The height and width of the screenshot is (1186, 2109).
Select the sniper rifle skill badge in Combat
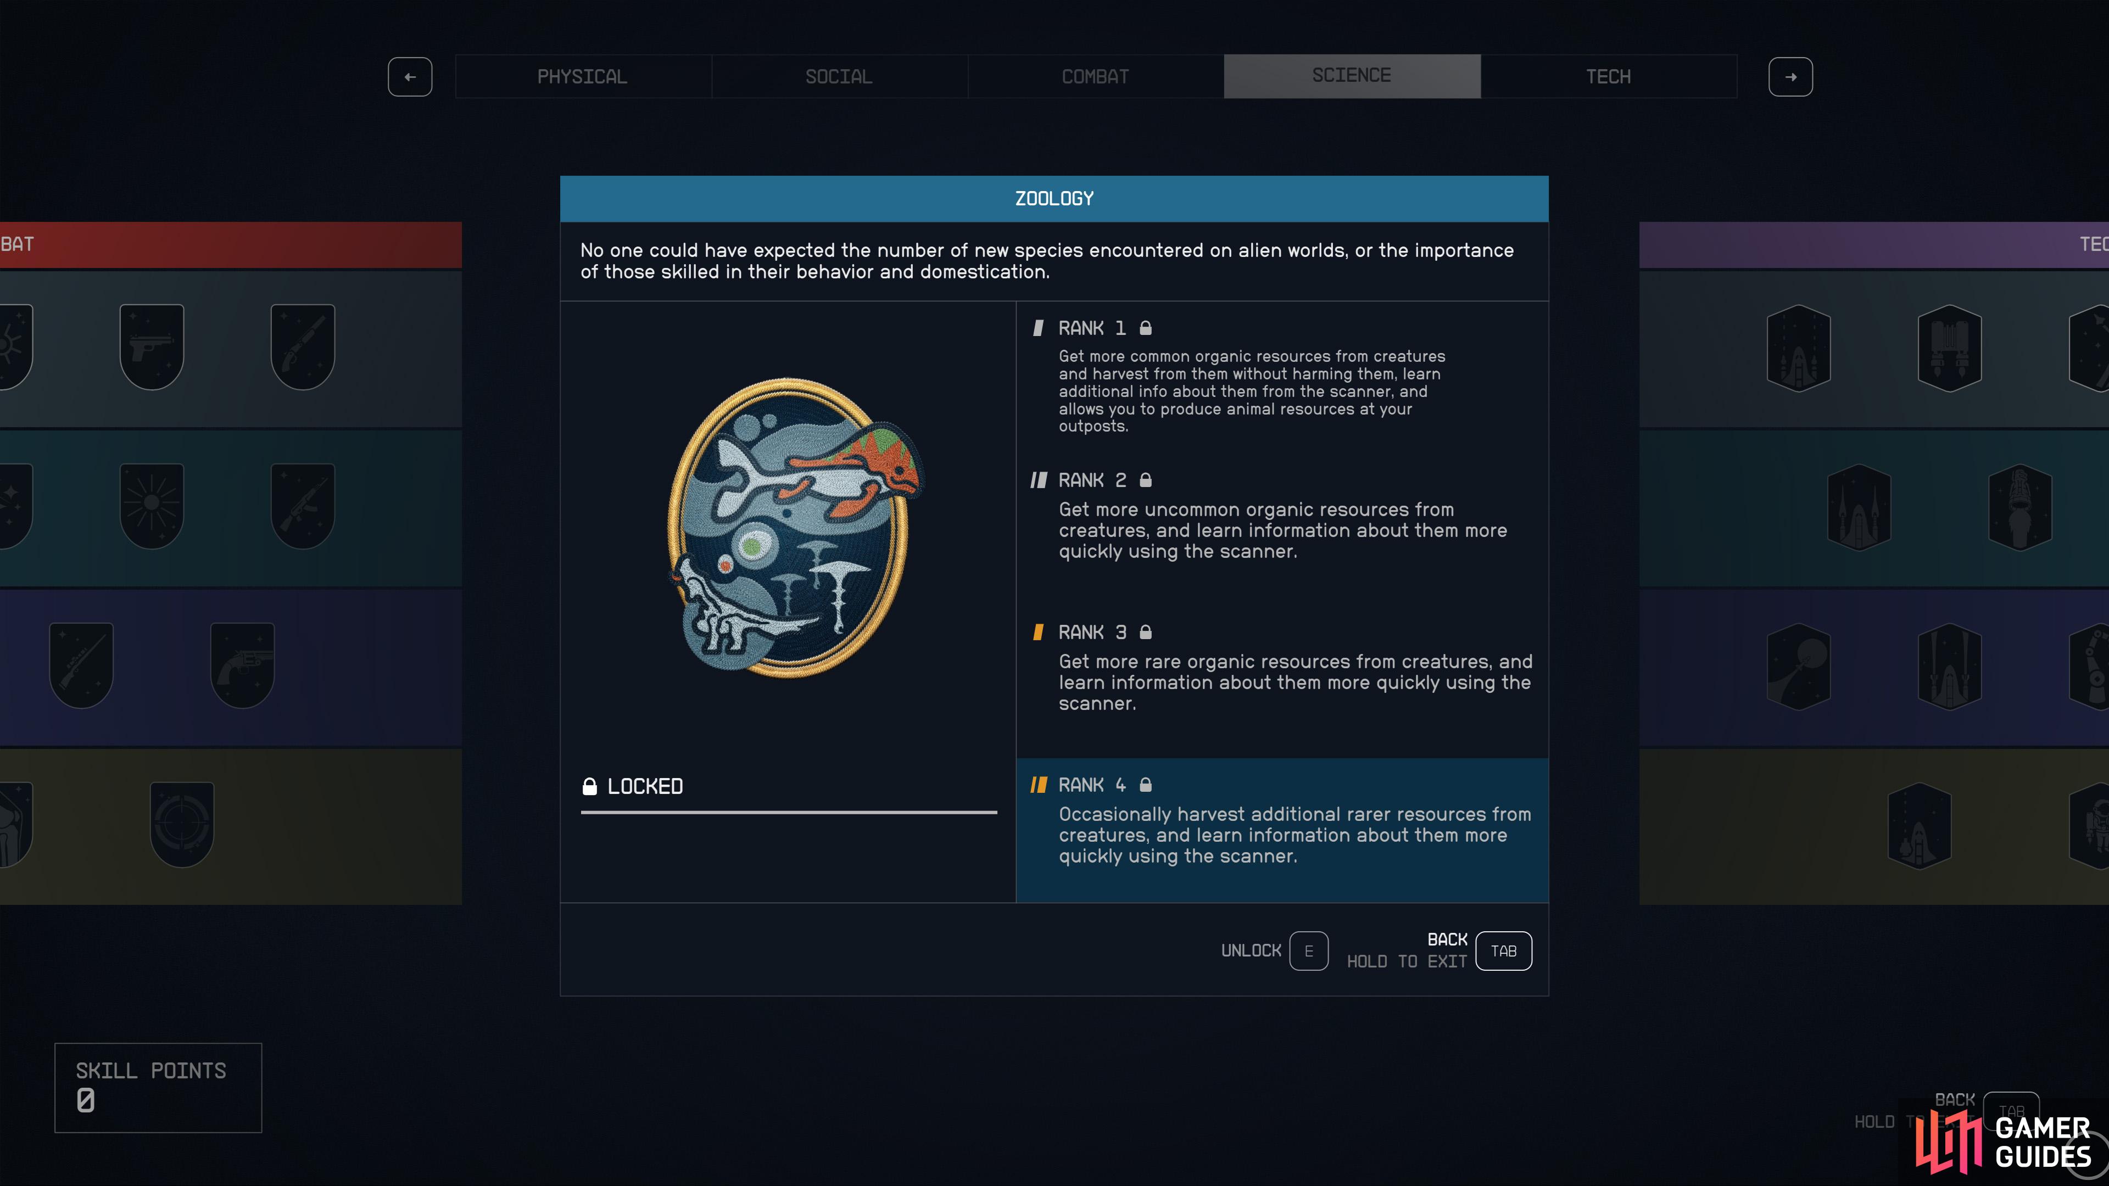click(81, 664)
